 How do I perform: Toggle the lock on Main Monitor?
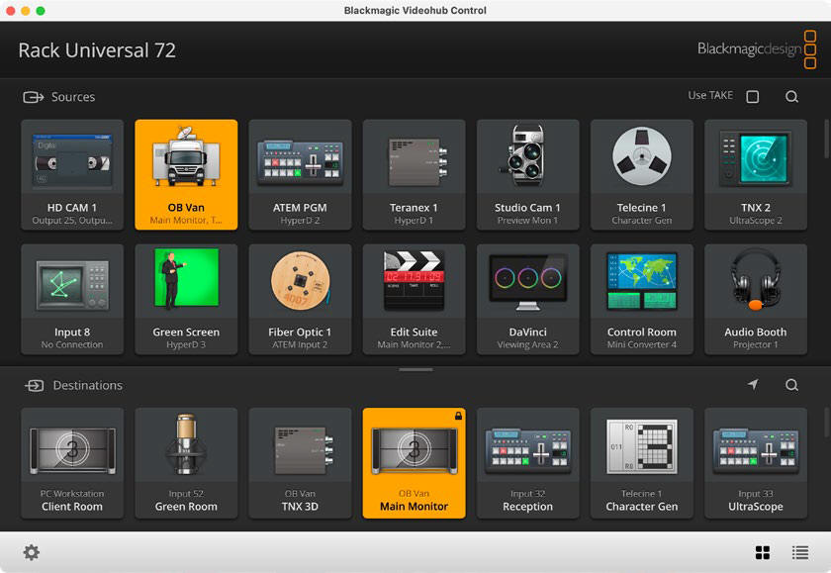[x=458, y=416]
